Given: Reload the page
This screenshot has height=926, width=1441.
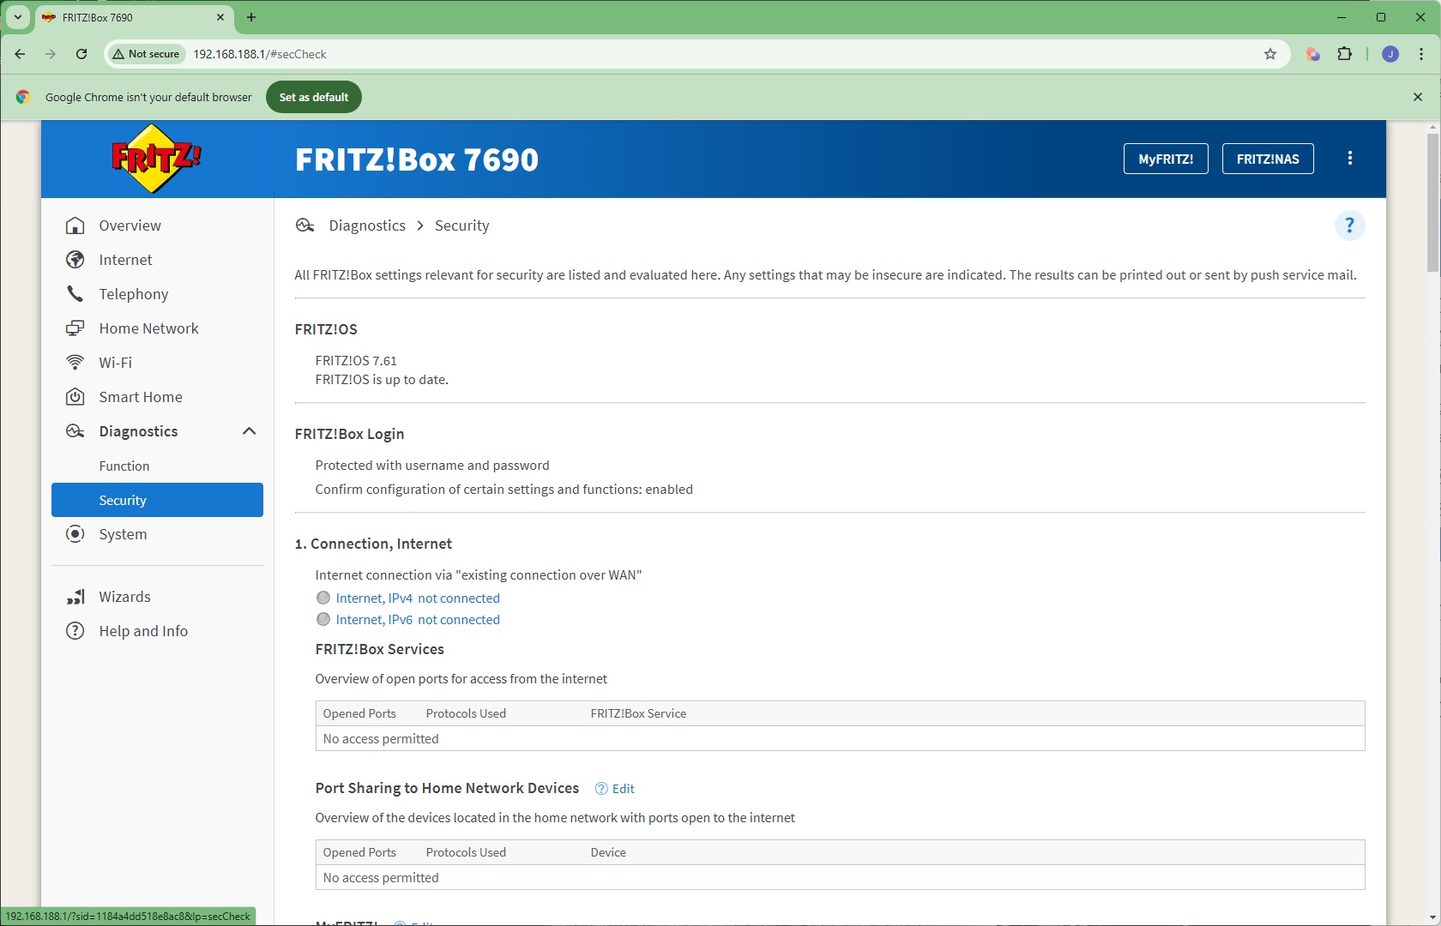Looking at the screenshot, I should point(81,54).
